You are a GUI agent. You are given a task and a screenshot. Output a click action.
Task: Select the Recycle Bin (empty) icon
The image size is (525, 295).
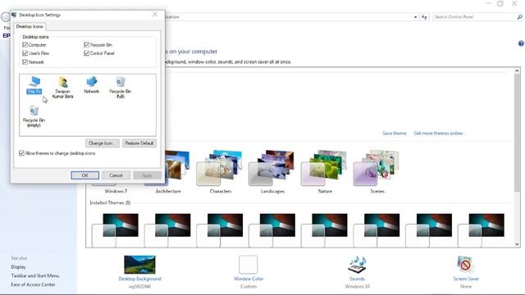pyautogui.click(x=34, y=116)
